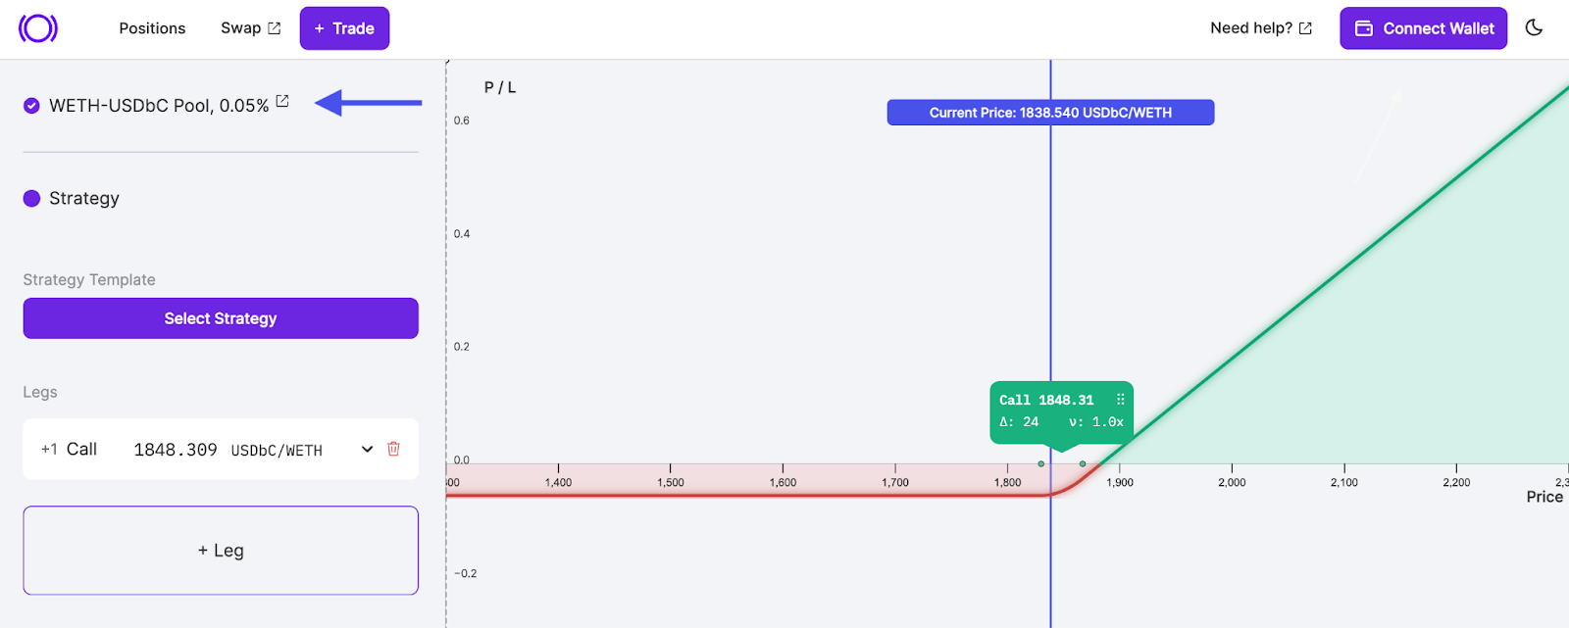Viewport: 1569px width, 628px height.
Task: Click the wallet icon in Connect Wallet
Action: (x=1363, y=28)
